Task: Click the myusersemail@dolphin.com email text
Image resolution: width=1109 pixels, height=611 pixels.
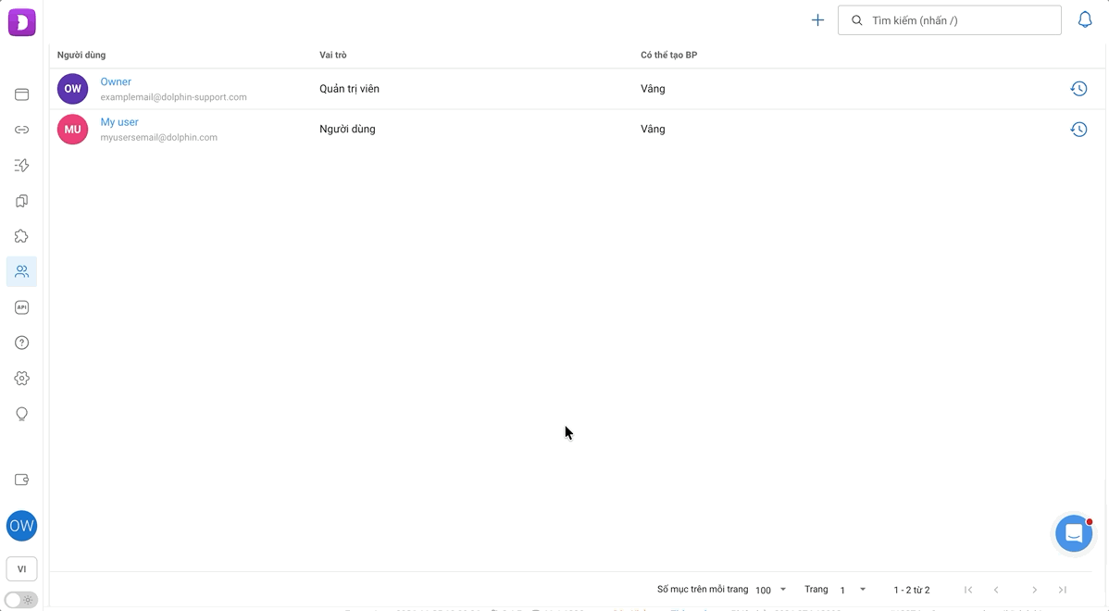Action: [x=159, y=138]
